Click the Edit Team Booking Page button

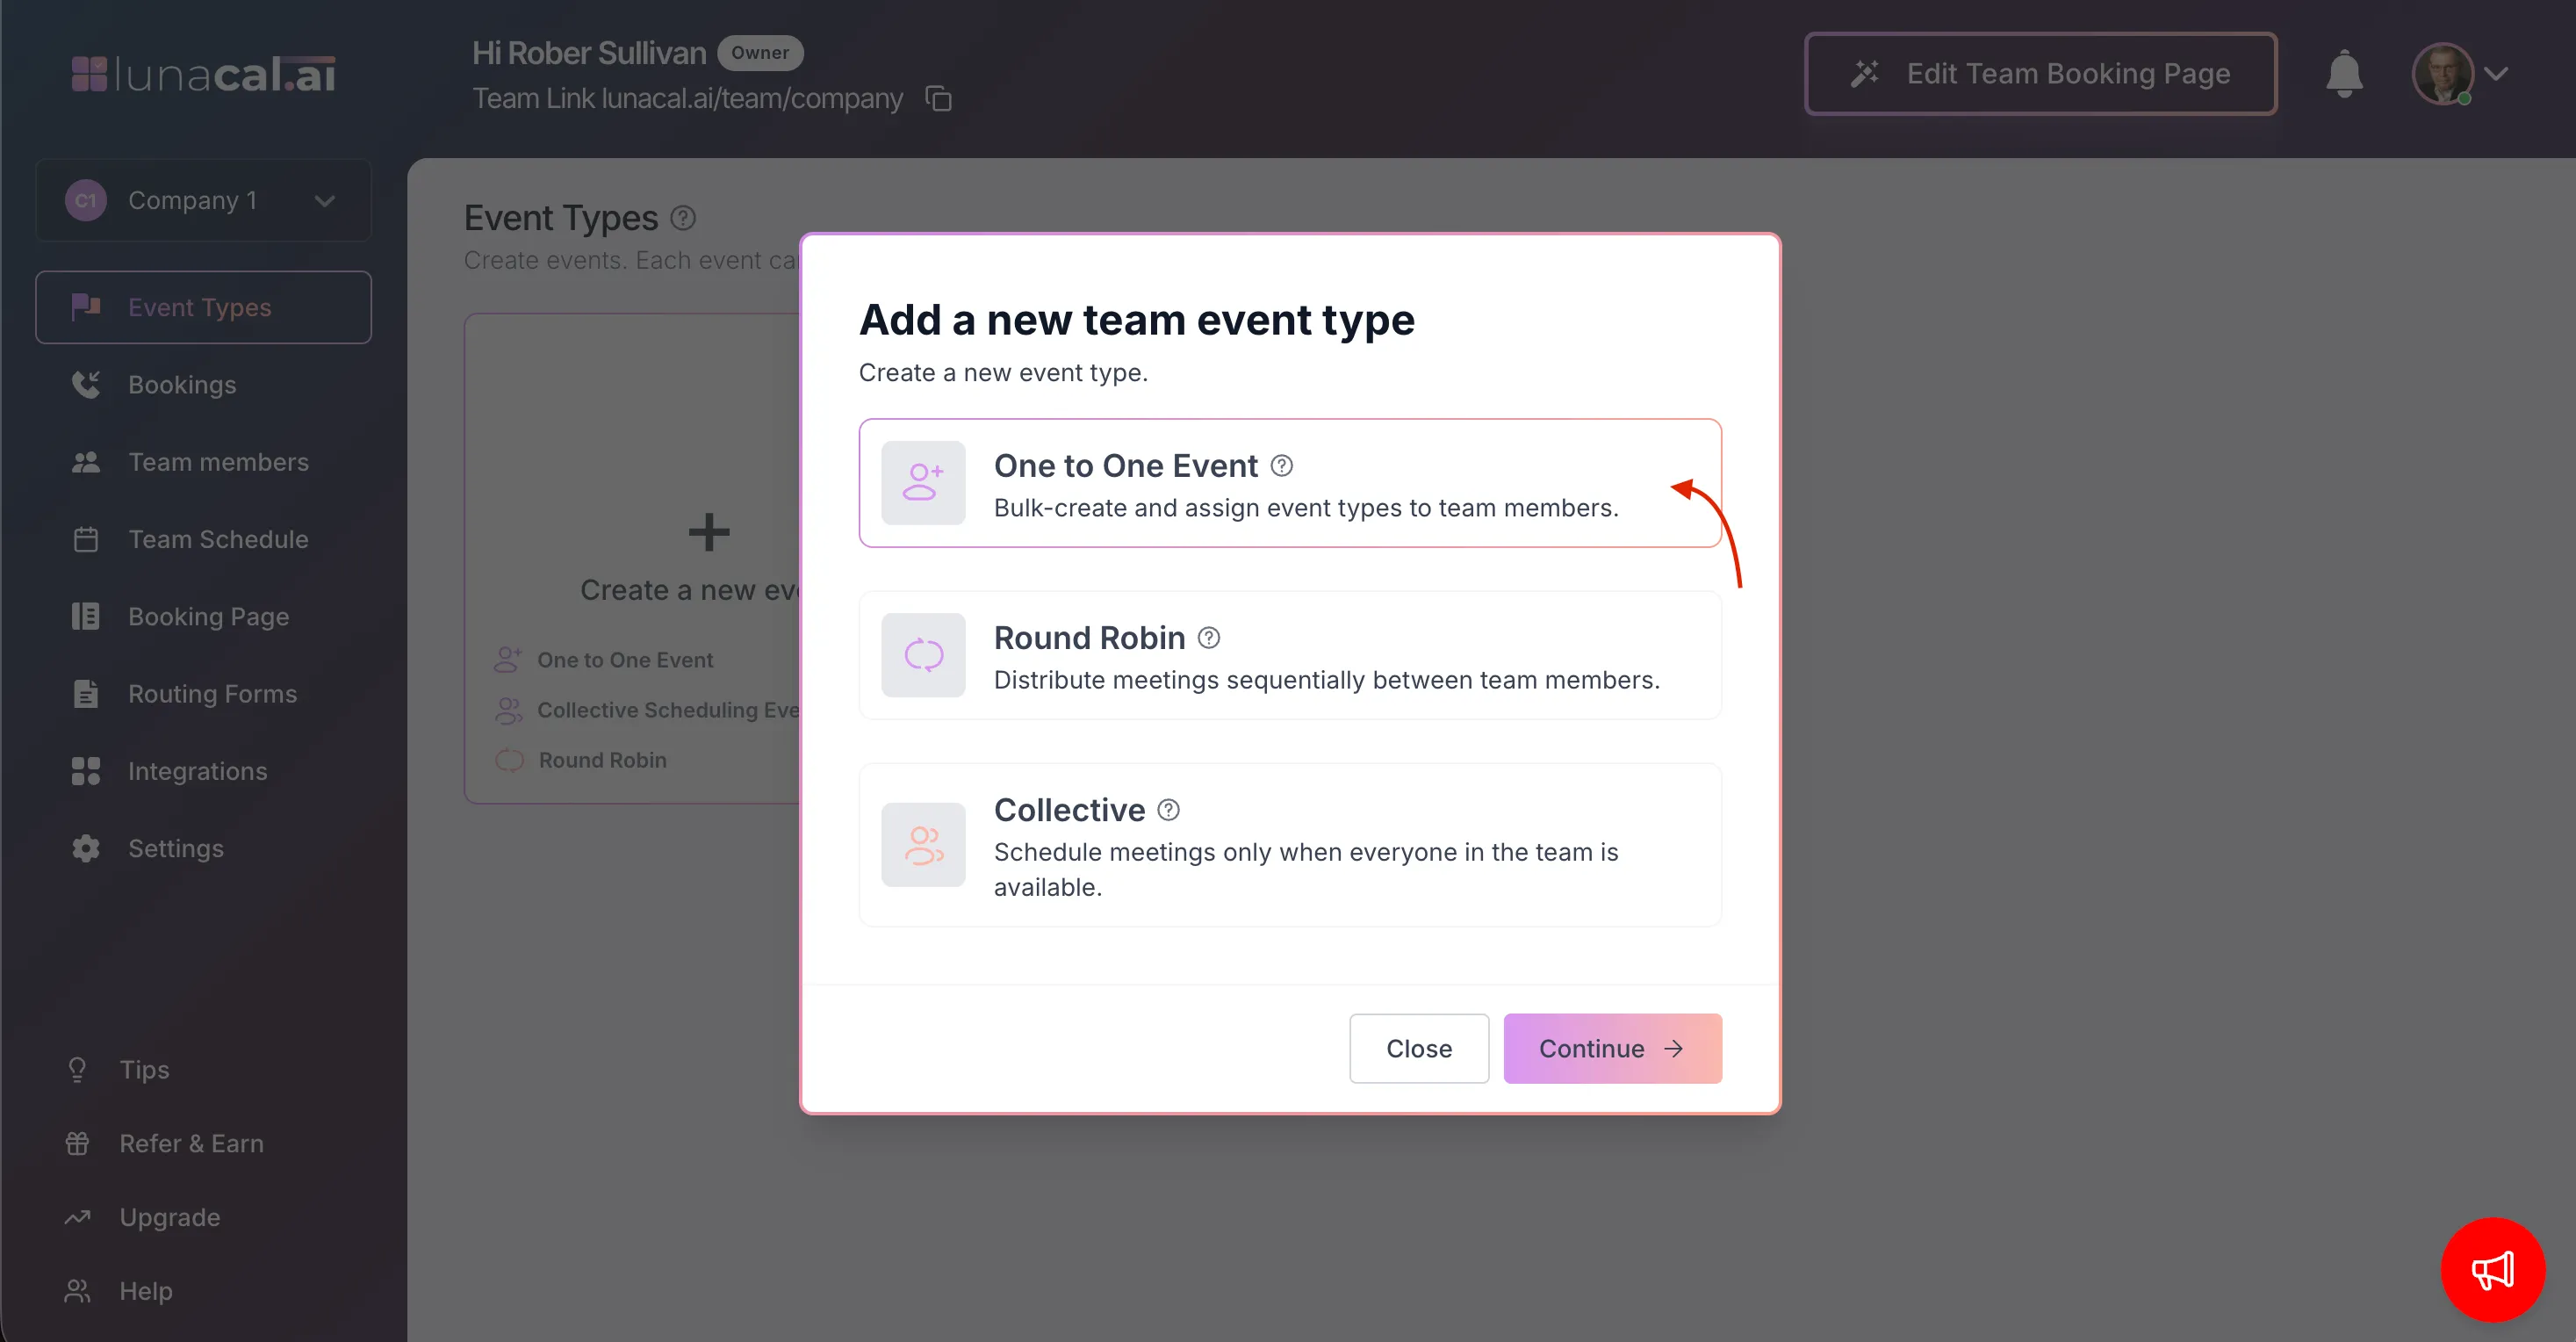tap(2040, 74)
